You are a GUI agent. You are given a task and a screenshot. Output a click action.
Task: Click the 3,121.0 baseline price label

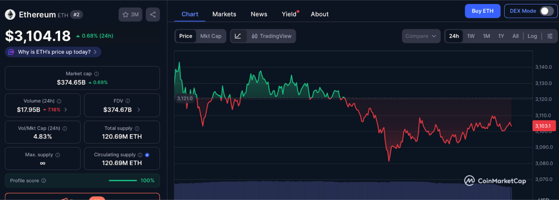184,98
